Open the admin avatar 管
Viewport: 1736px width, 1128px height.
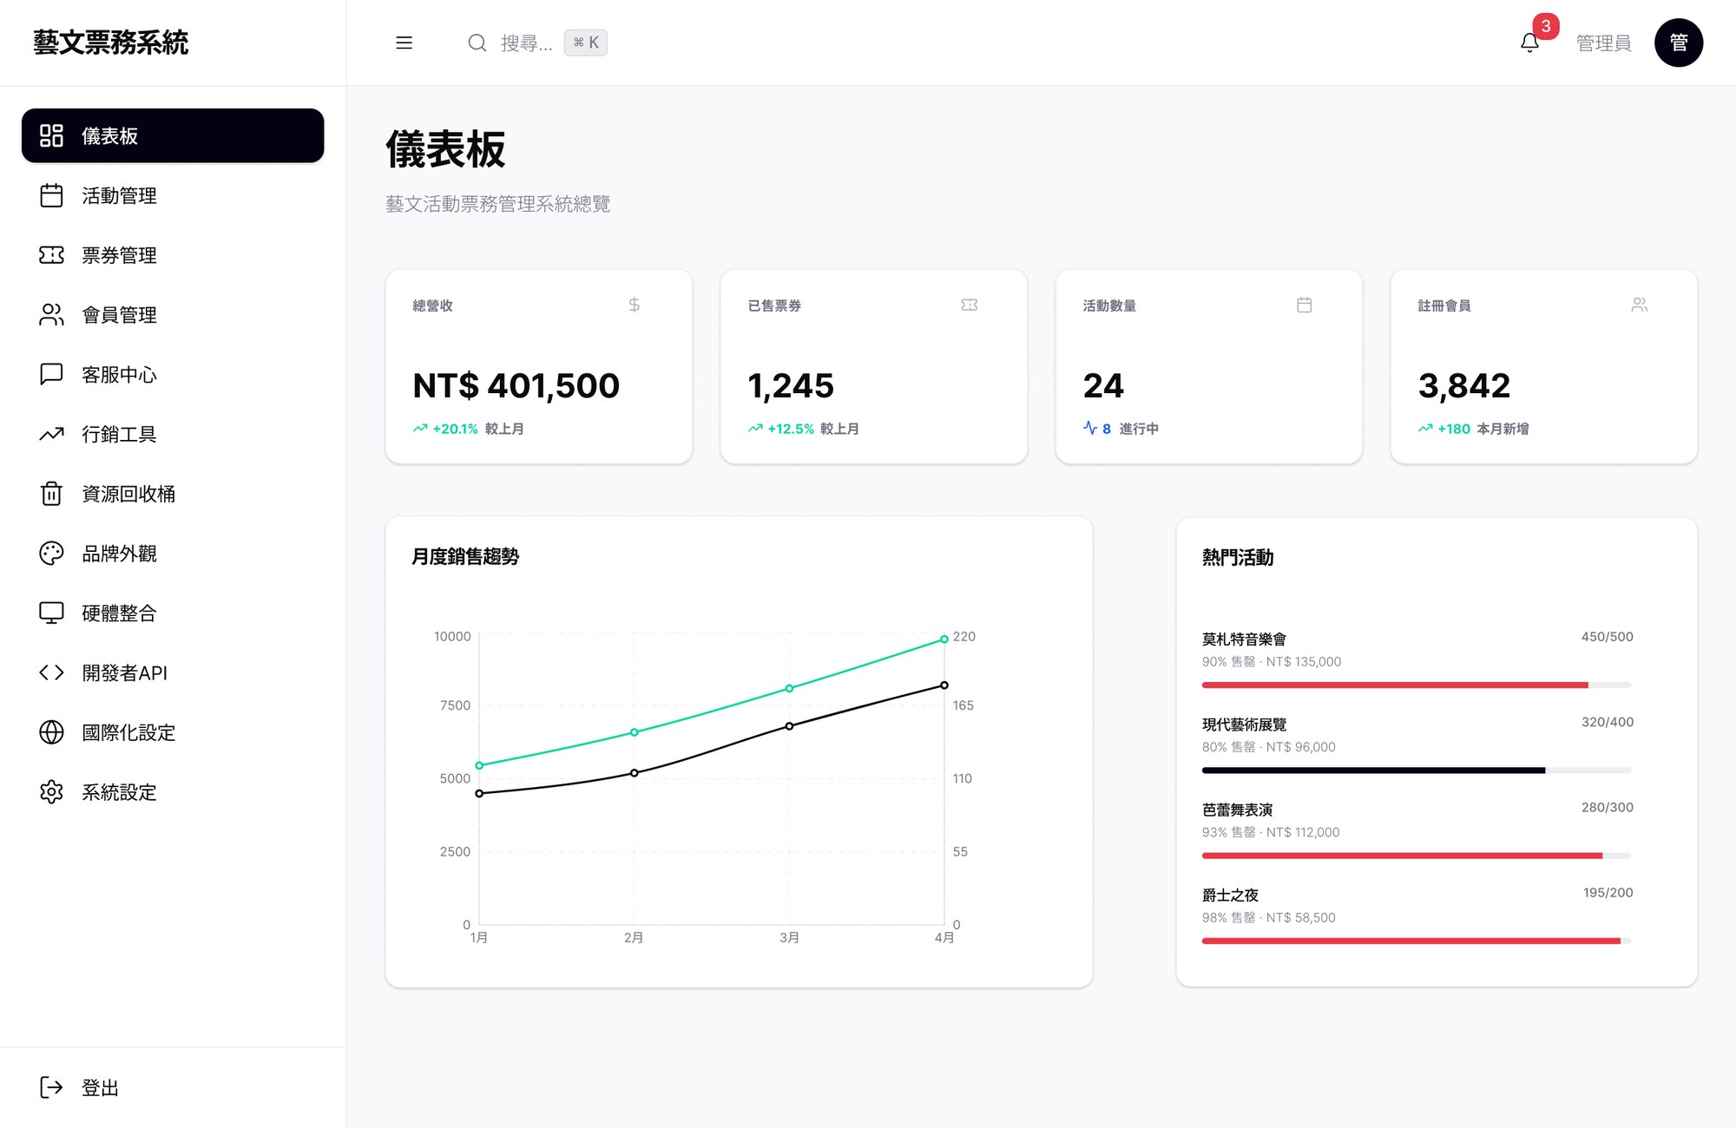pyautogui.click(x=1679, y=43)
